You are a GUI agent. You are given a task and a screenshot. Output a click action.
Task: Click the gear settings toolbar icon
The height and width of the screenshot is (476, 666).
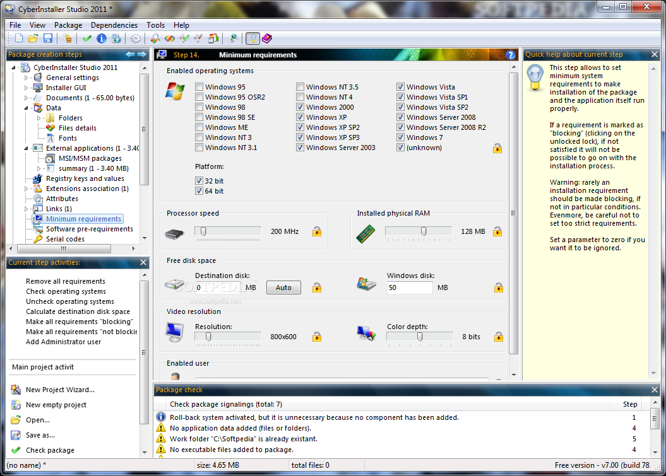pos(136,38)
